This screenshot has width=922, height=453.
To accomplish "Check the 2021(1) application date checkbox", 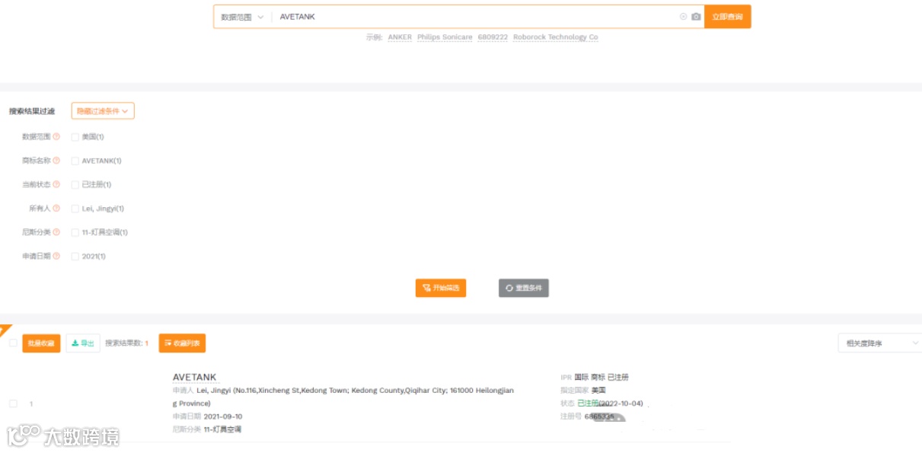I will pos(75,256).
